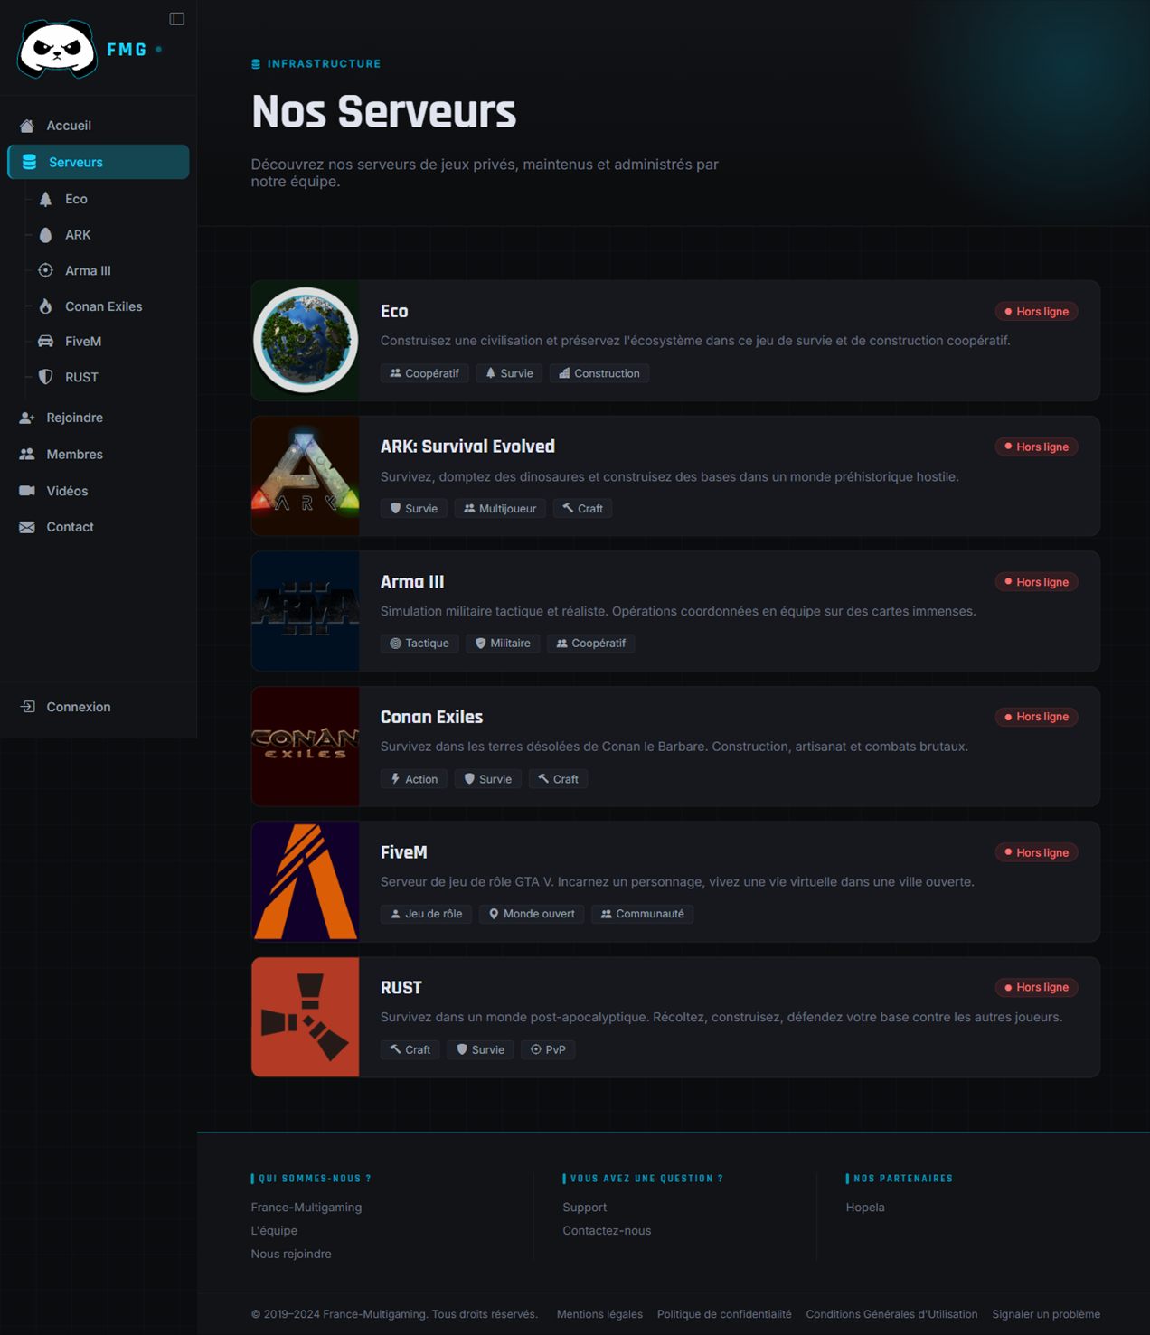Click the Rejoindre add-user icon
Image resolution: width=1150 pixels, height=1335 pixels.
point(27,418)
